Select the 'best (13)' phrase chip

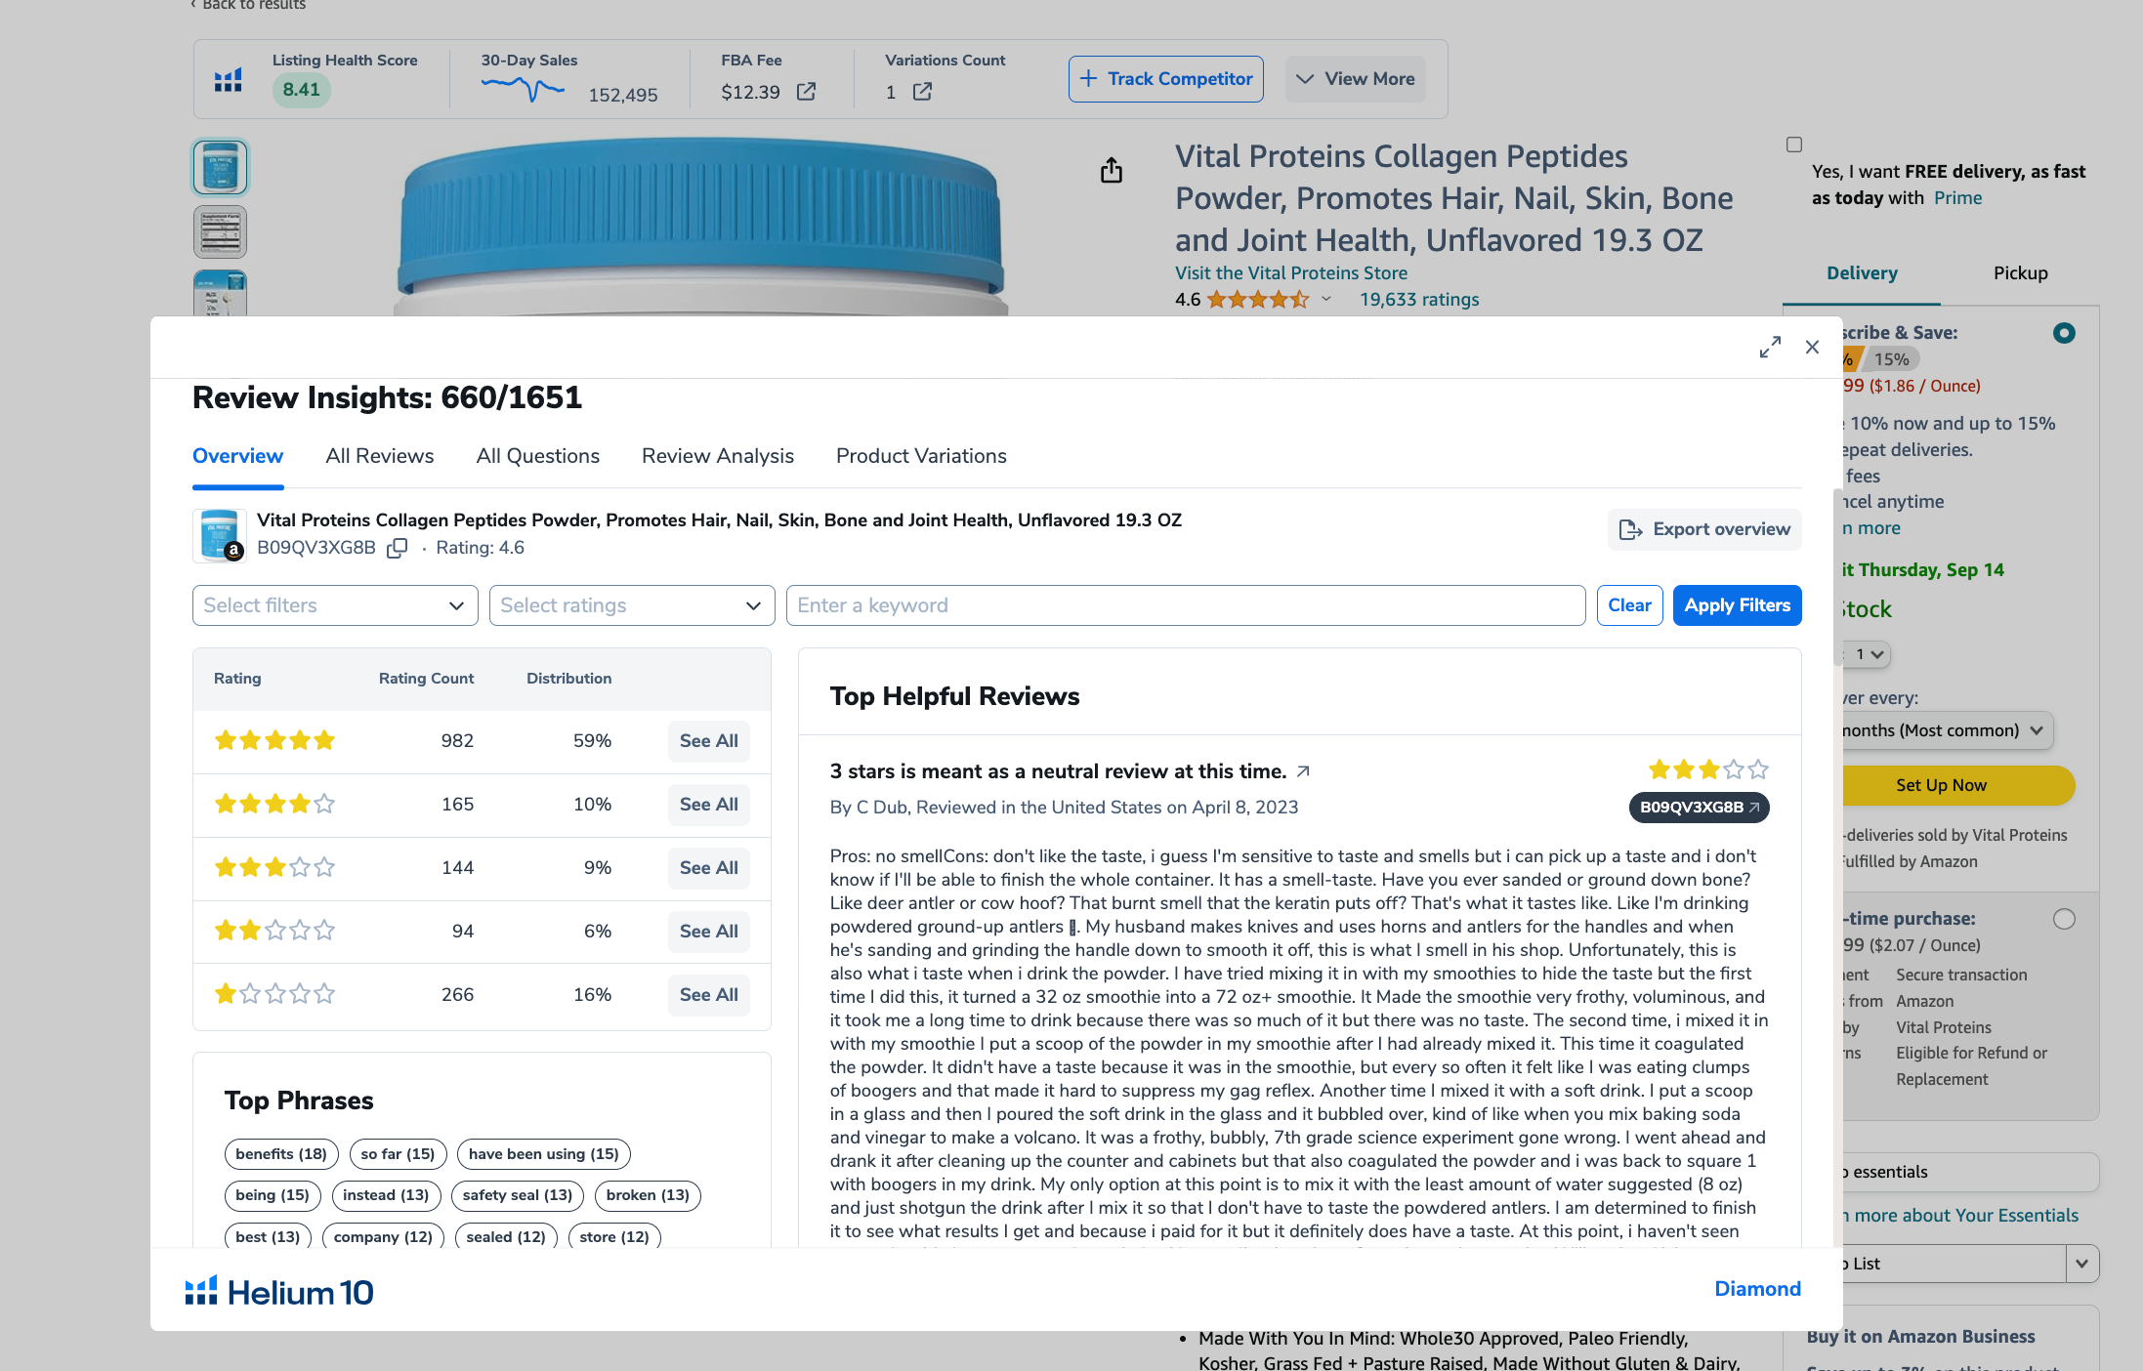click(268, 1236)
